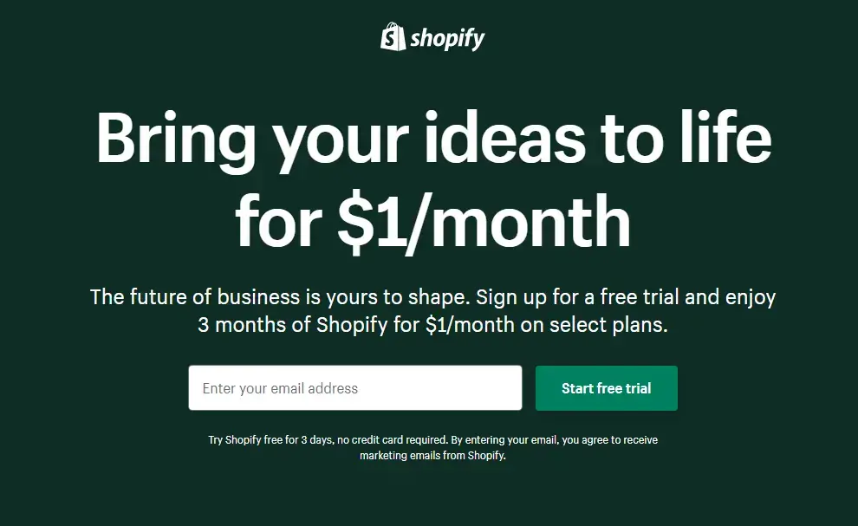Click the 'Enter your email address' placeholder text
The image size is (858, 526).
click(x=280, y=388)
